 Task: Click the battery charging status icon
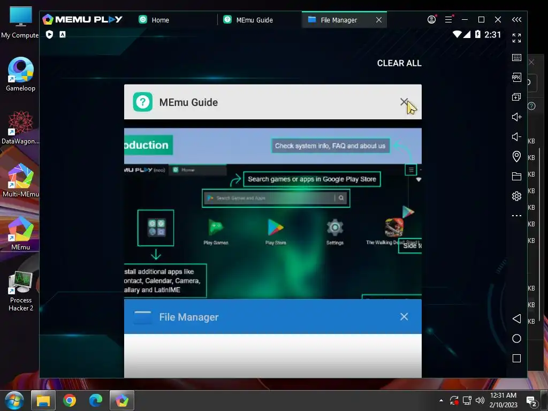pyautogui.click(x=478, y=34)
